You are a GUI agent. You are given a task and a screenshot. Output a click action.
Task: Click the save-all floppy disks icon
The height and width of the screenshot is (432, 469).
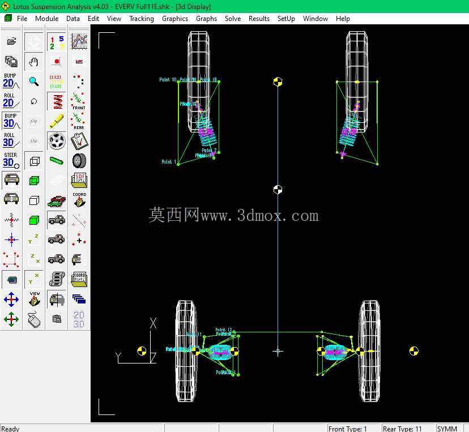tap(11, 61)
